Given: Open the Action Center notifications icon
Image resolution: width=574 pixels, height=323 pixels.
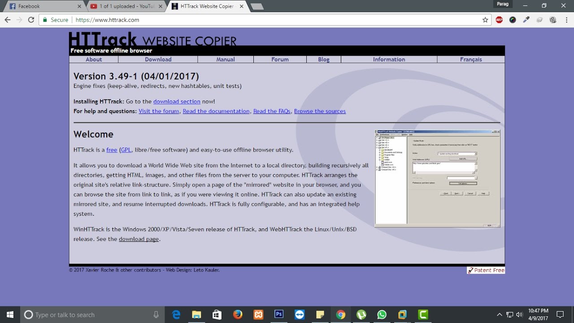Looking at the screenshot, I should click(560, 314).
